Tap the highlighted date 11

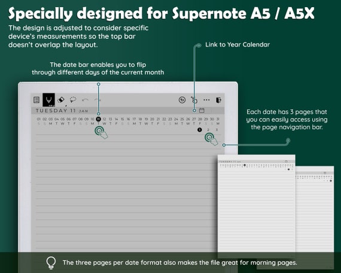tap(99, 119)
